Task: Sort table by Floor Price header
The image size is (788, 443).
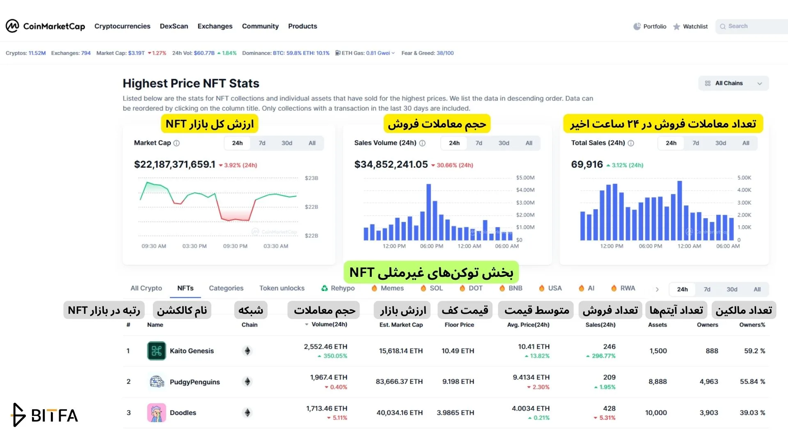Action: (459, 325)
